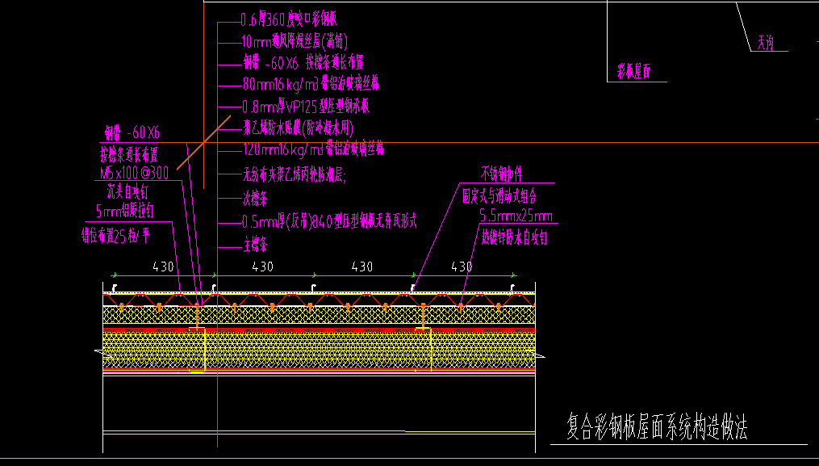Click the '主檩条' label
Image resolution: width=819 pixels, height=466 pixels.
tap(255, 244)
